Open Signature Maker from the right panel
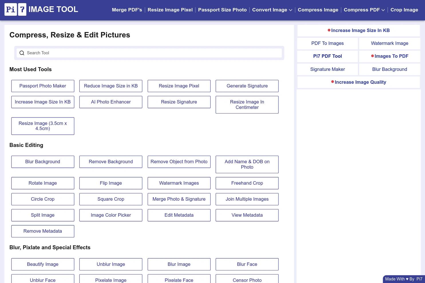The image size is (425, 283). 327,69
